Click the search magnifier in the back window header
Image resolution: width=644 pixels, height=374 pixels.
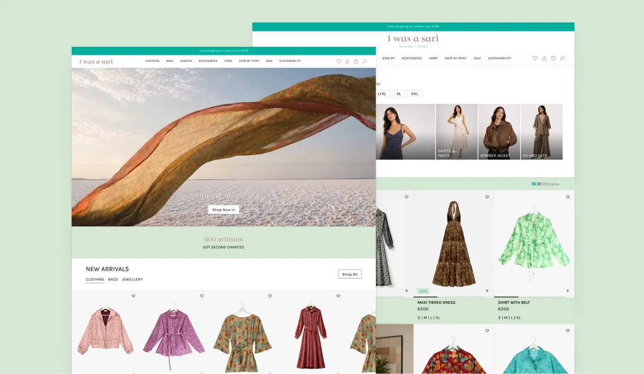562,58
